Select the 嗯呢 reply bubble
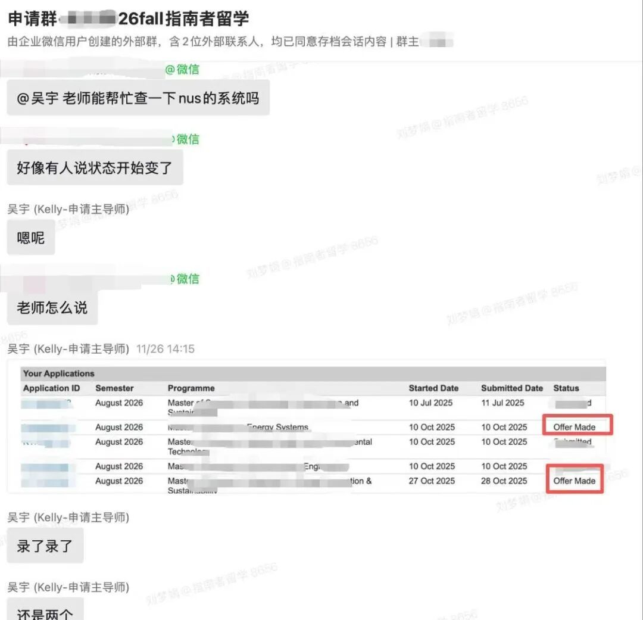Image resolution: width=643 pixels, height=620 pixels. coord(31,238)
